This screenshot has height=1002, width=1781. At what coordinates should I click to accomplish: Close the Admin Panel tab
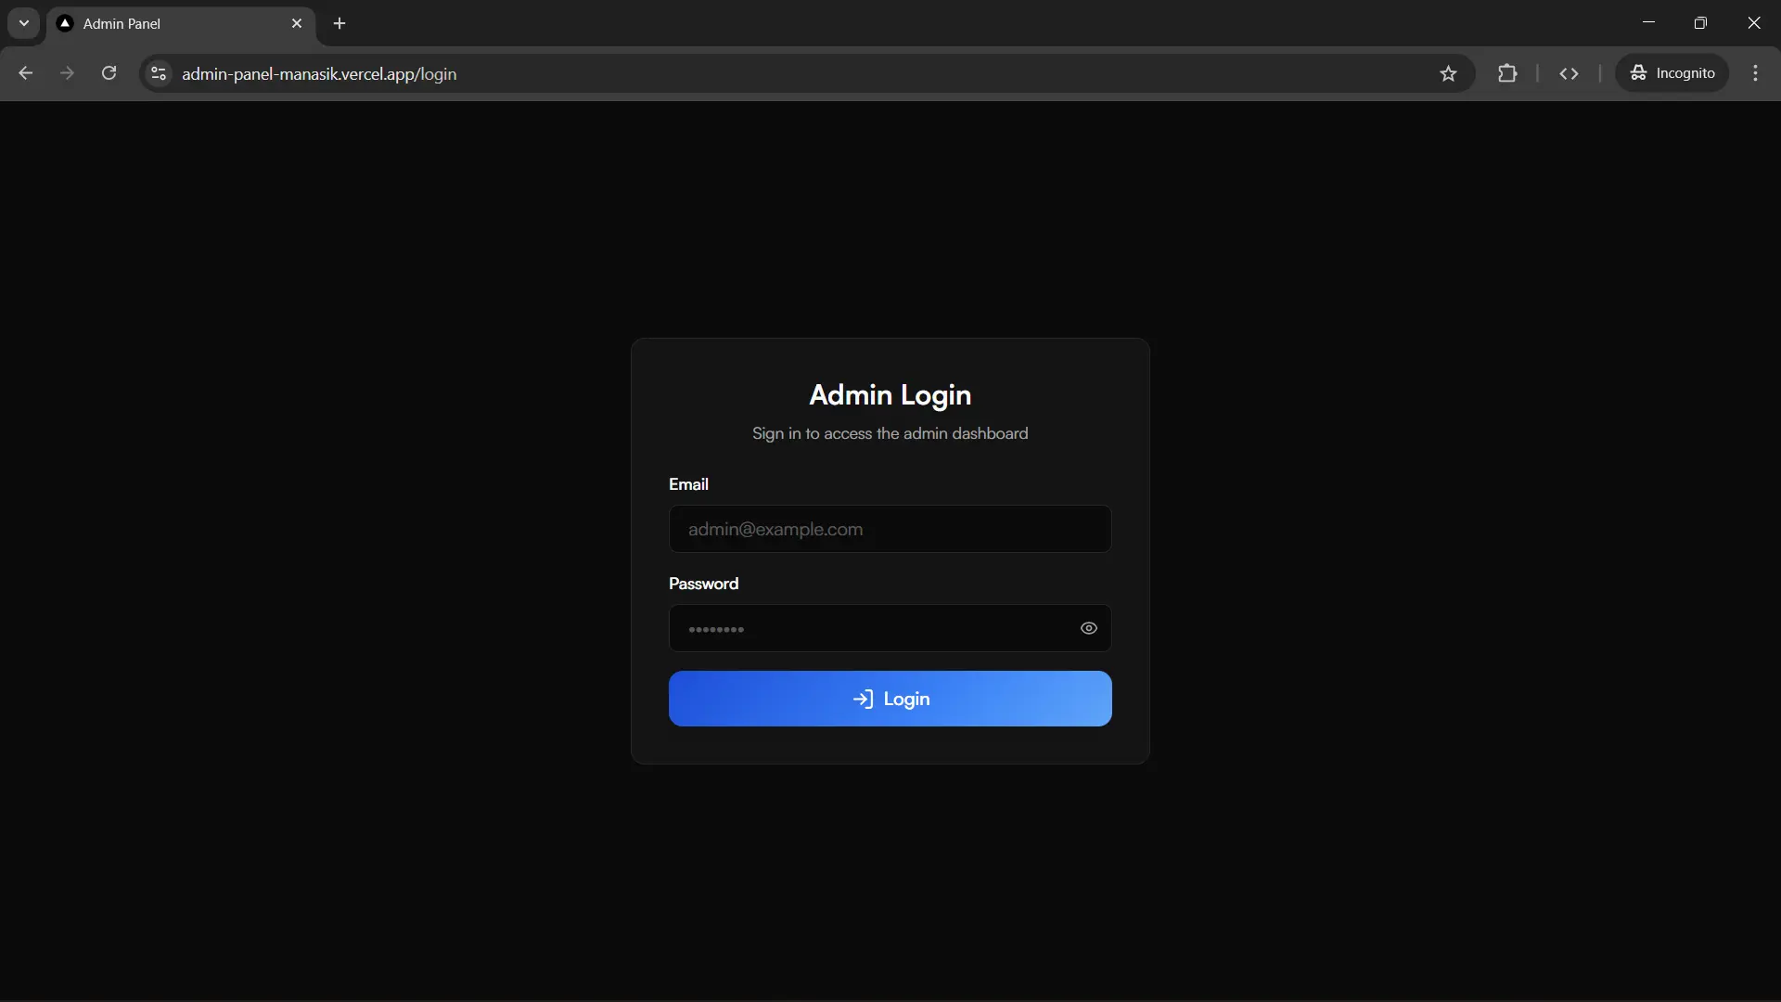click(x=297, y=23)
